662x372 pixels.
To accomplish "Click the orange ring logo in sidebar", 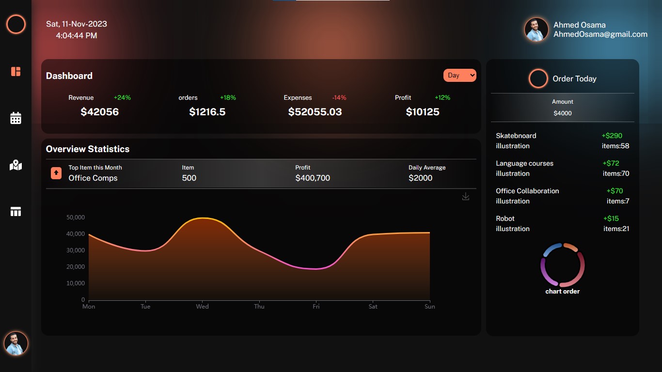I will click(x=16, y=24).
